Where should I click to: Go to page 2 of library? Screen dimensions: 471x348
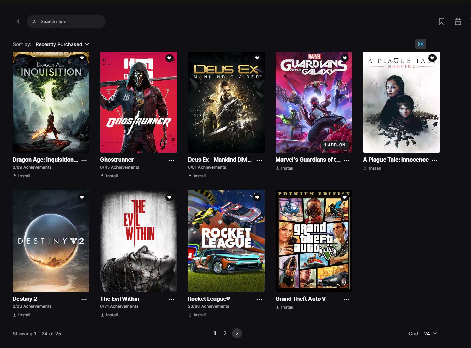click(225, 333)
